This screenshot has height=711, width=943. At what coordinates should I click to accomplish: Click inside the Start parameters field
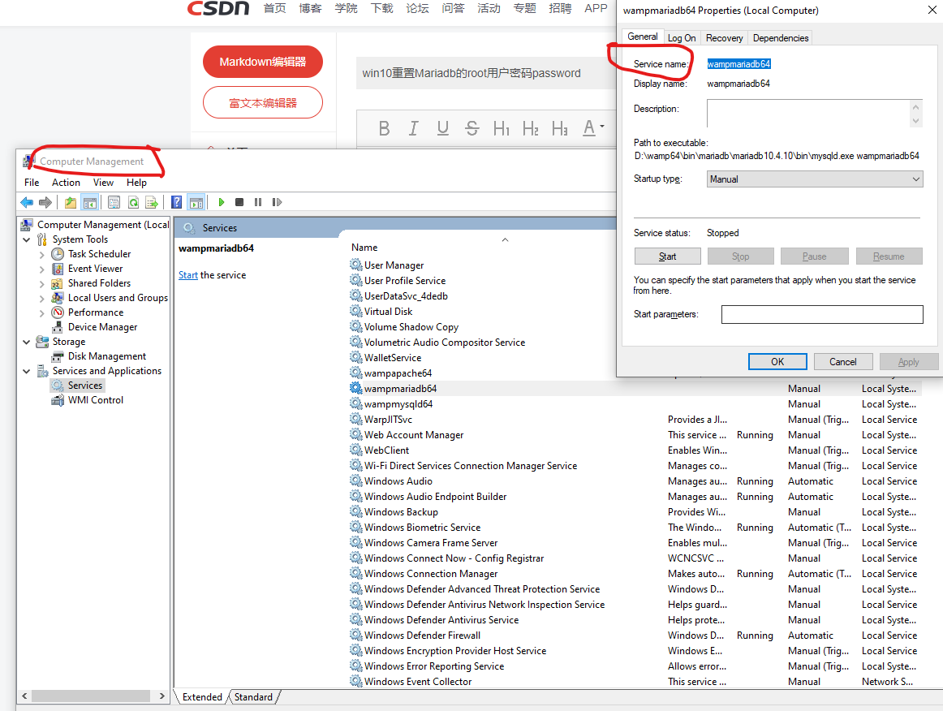click(x=821, y=314)
